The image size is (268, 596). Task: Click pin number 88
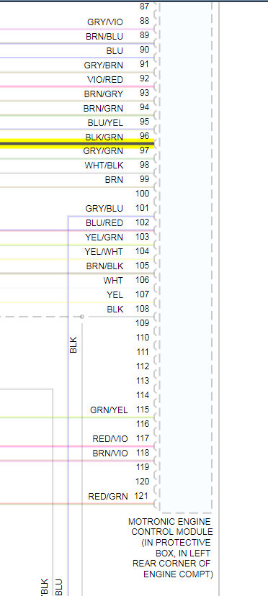pyautogui.click(x=145, y=21)
